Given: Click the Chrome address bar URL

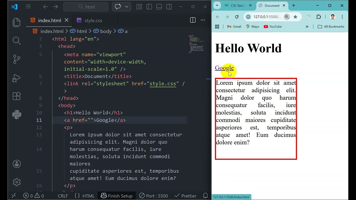Looking at the screenshot, I should [x=267, y=17].
